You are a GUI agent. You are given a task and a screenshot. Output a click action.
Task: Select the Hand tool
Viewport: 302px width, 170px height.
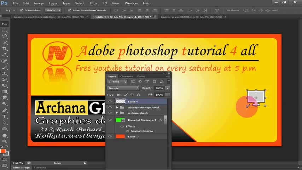tap(5, 135)
